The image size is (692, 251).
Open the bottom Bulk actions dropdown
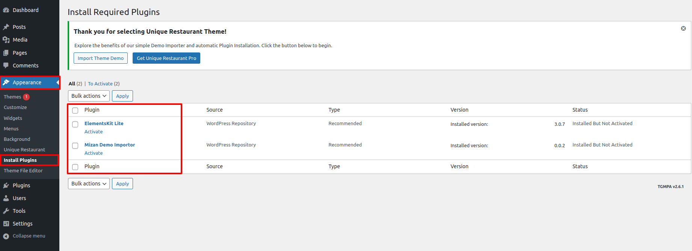coord(89,184)
